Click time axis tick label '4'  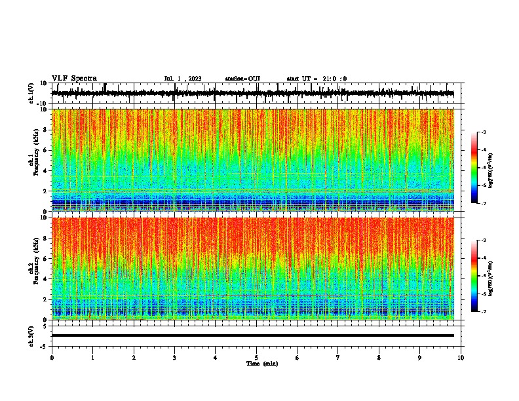click(x=216, y=358)
